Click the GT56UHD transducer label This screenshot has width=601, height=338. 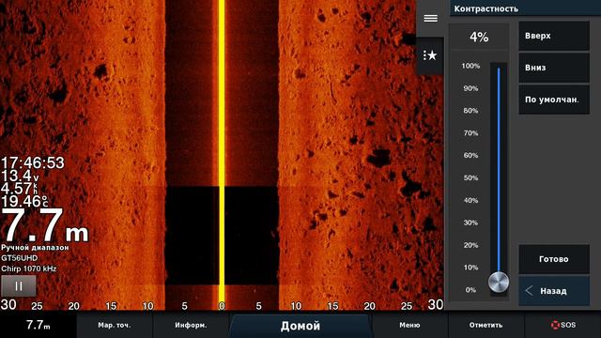click(19, 258)
